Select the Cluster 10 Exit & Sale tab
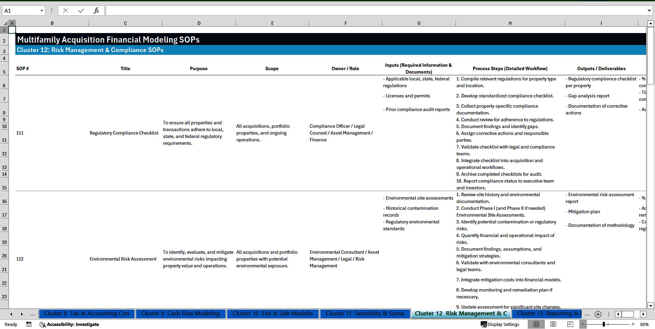Image resolution: width=655 pixels, height=329 pixels. pyautogui.click(x=273, y=314)
